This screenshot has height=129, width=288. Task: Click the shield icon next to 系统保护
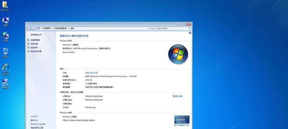coord(28,47)
